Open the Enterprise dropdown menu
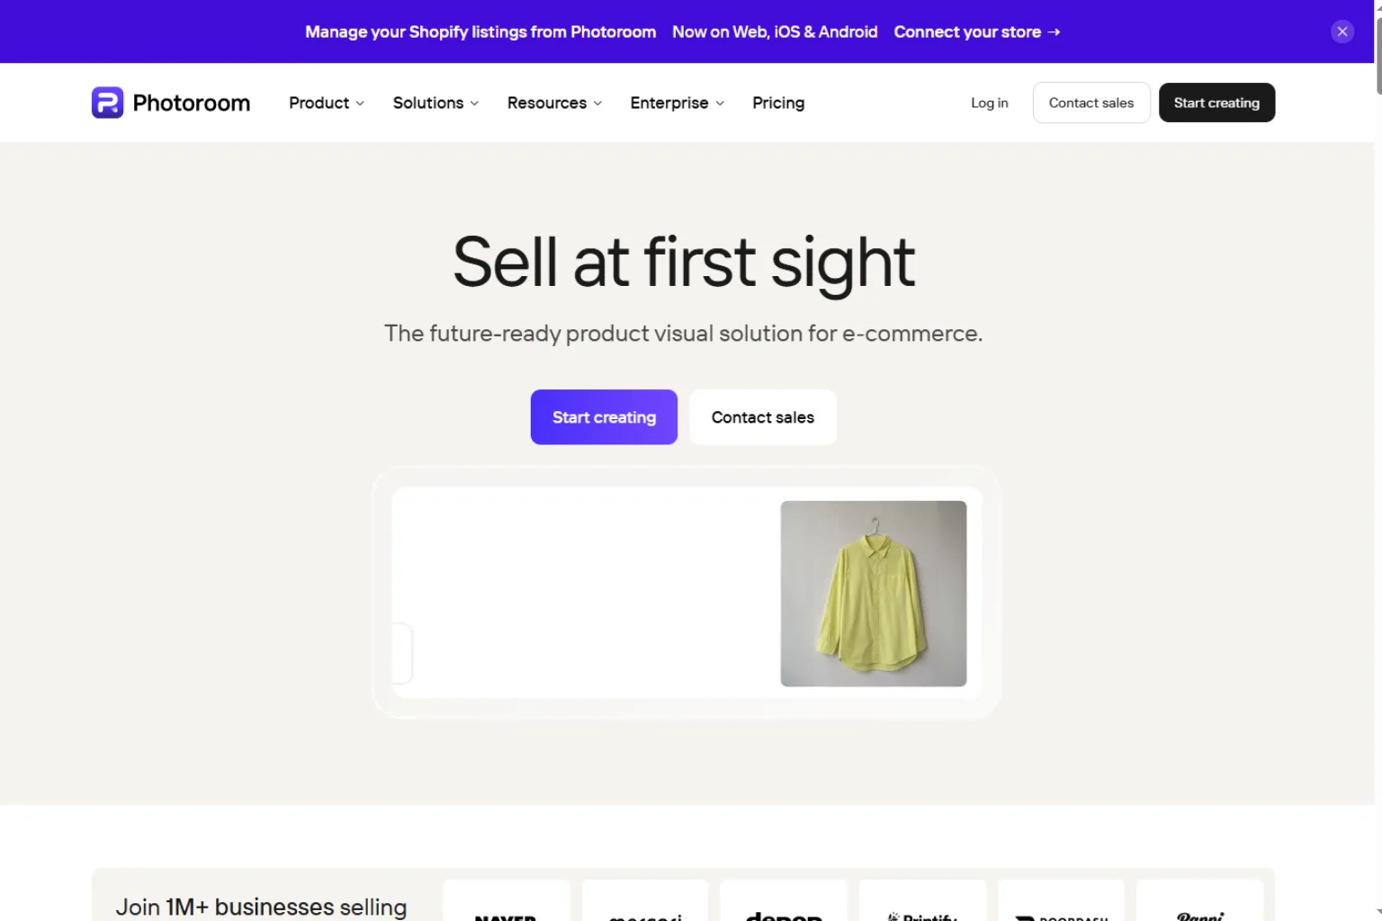 point(678,103)
